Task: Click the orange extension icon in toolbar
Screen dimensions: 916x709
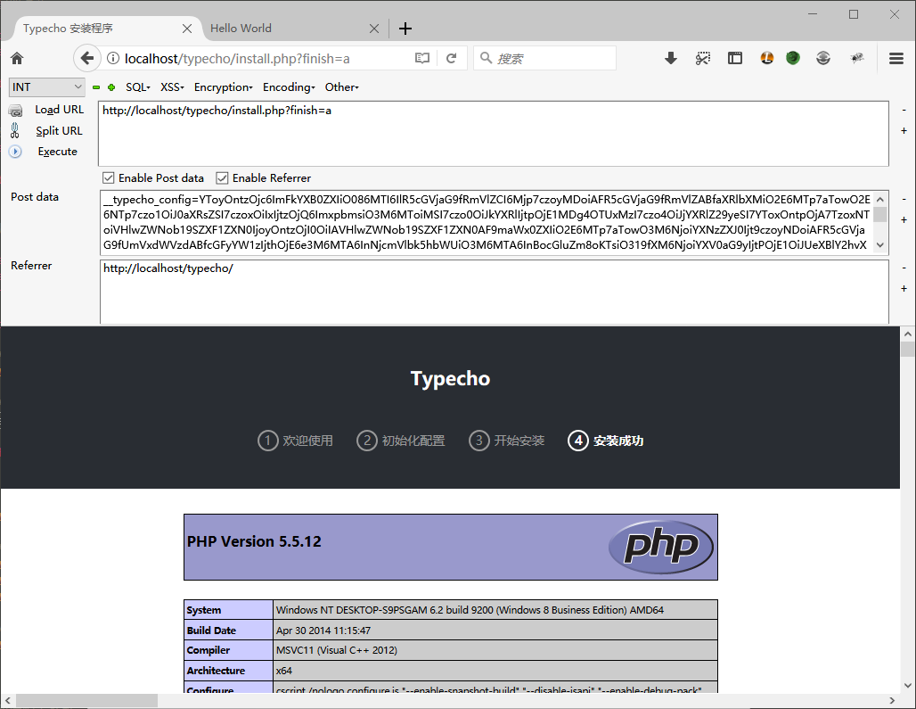Action: point(767,57)
